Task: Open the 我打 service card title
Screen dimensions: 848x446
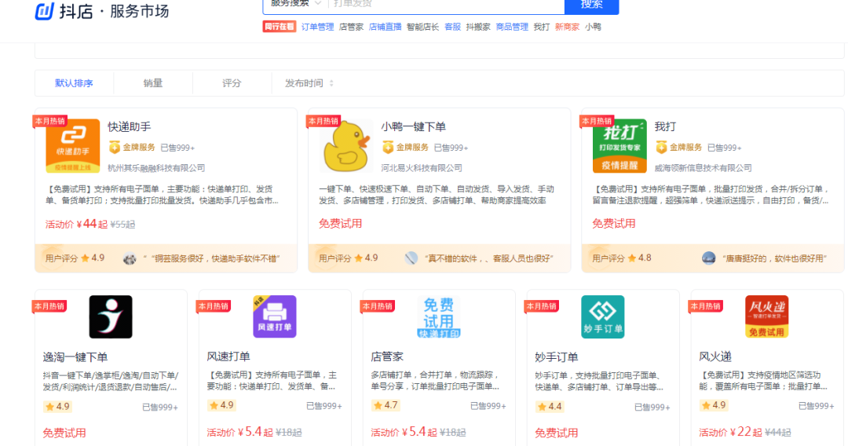Action: (x=665, y=127)
